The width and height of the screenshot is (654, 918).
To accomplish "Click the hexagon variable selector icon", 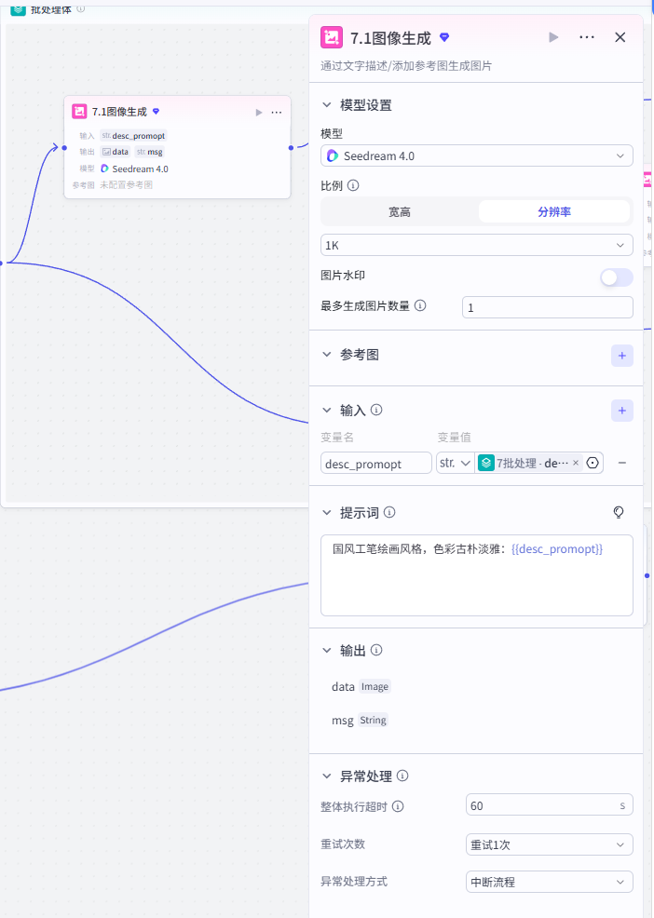I will (x=593, y=463).
